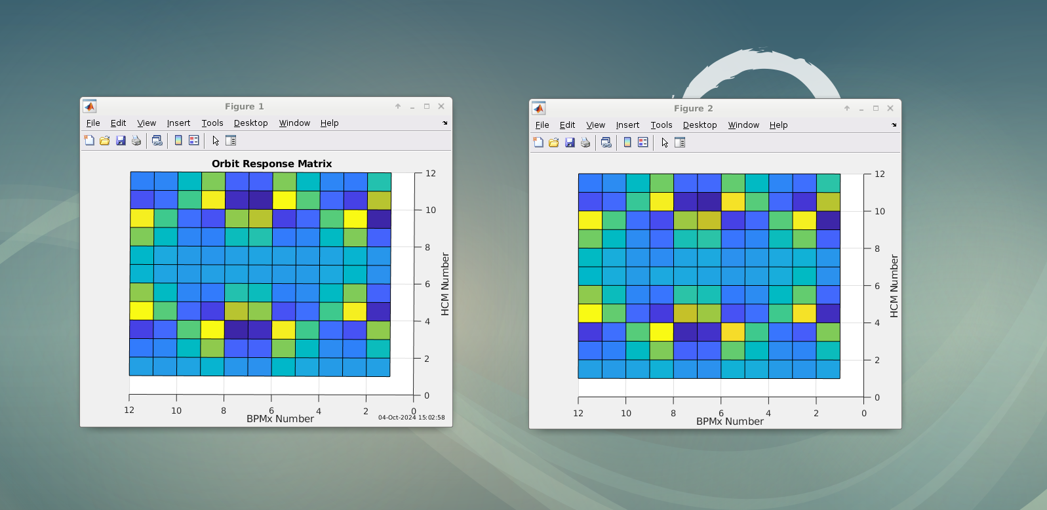This screenshot has width=1047, height=510.
Task: Click New Figure icon in Figure 1
Action: [89, 140]
